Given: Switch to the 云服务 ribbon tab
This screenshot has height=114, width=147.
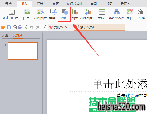Looking at the screenshot, I should [125, 4].
